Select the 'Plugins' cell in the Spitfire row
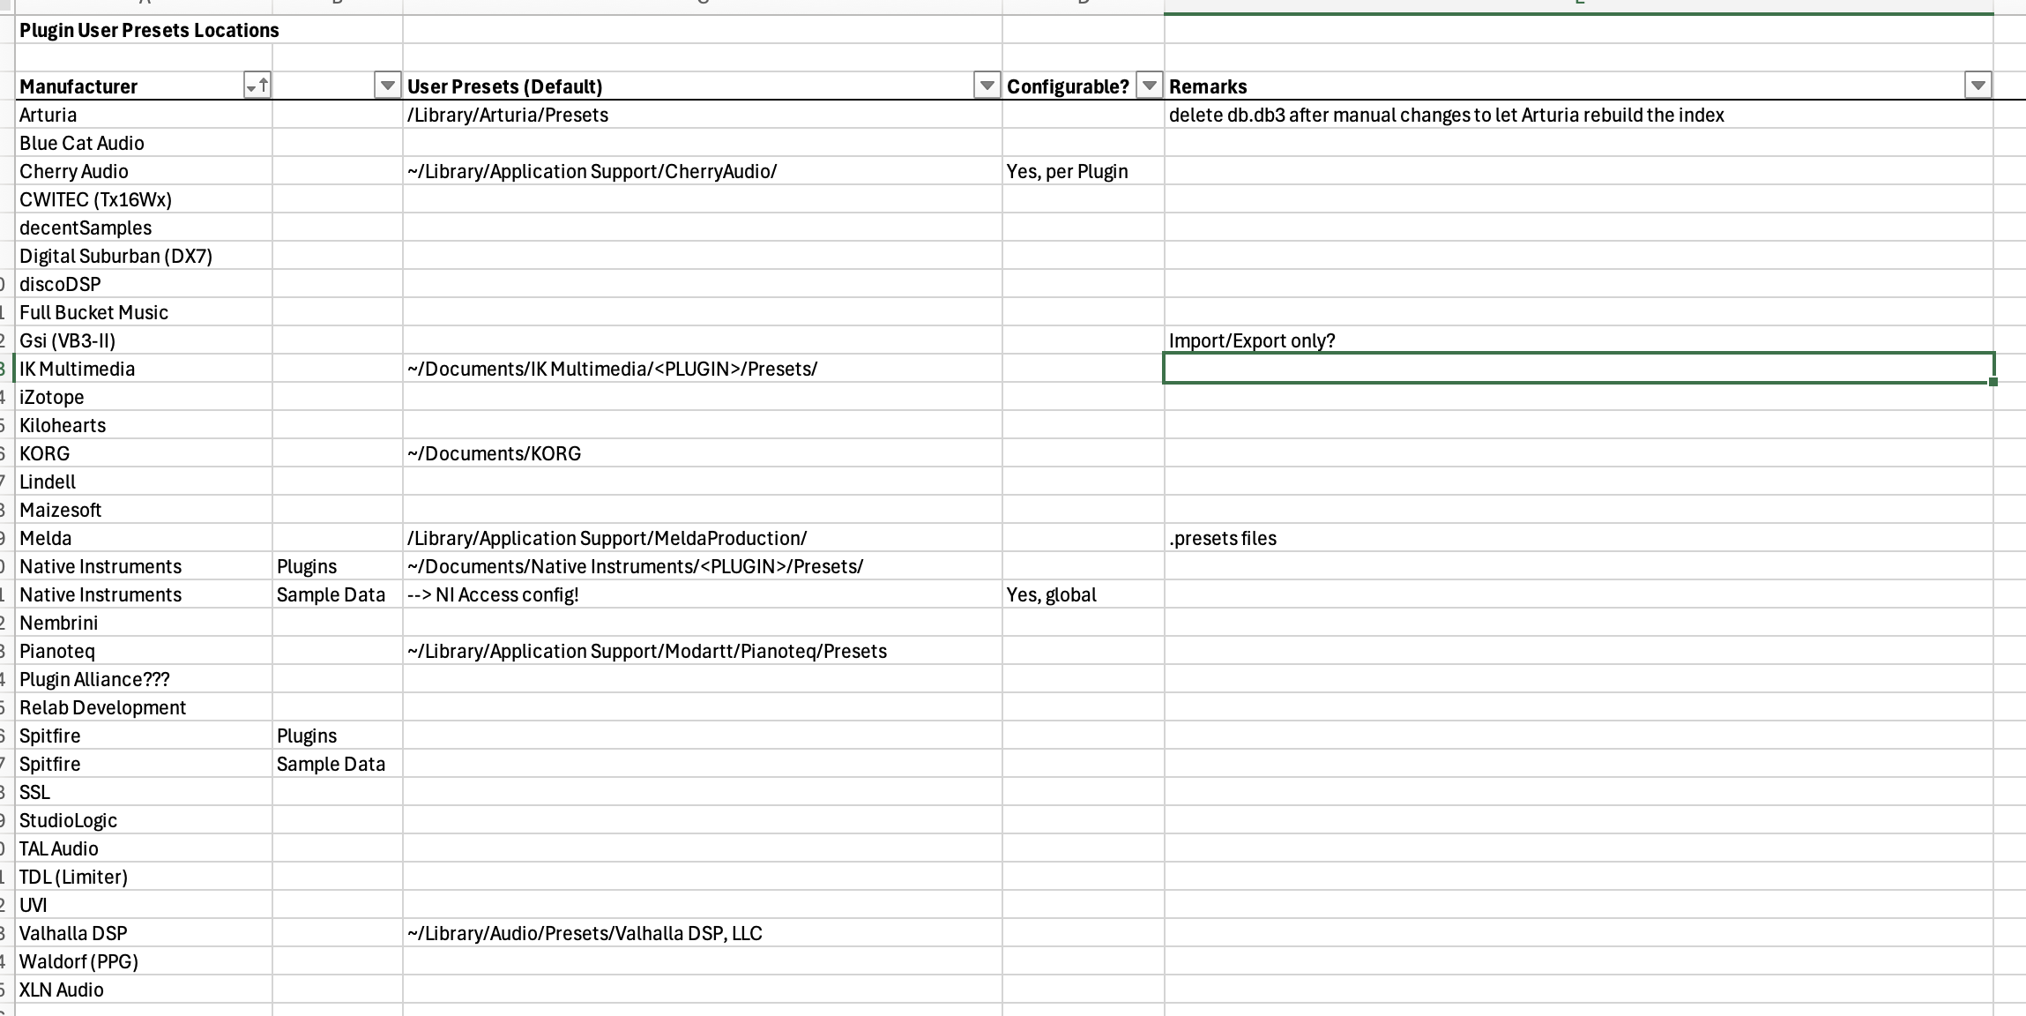 tap(338, 736)
